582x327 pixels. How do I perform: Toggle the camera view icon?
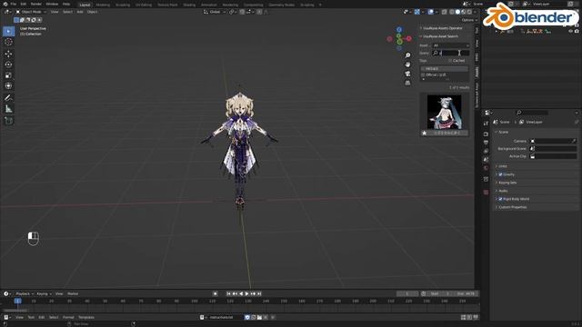coord(407,74)
